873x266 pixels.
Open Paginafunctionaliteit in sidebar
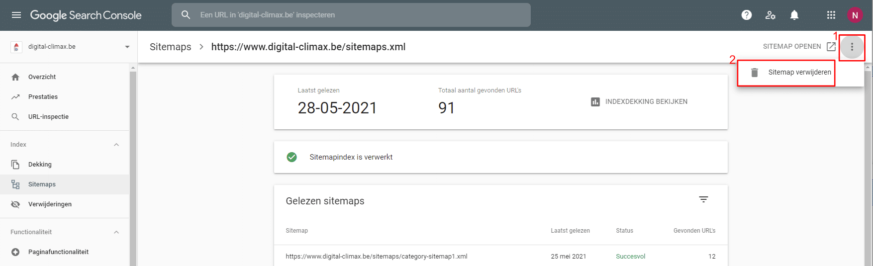(58, 252)
